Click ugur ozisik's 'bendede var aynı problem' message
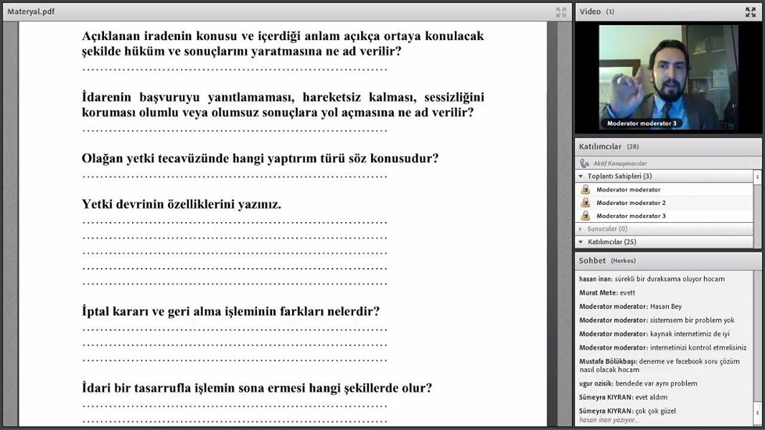This screenshot has height=430, width=765. tap(638, 383)
